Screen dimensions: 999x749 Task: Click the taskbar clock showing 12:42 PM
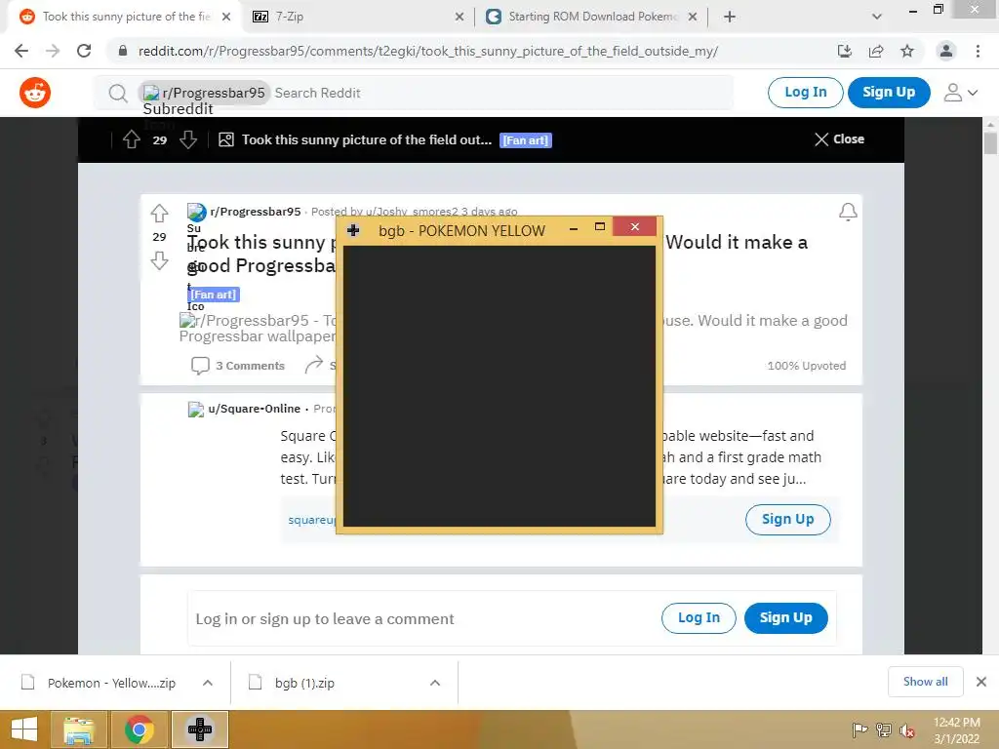coord(956,730)
